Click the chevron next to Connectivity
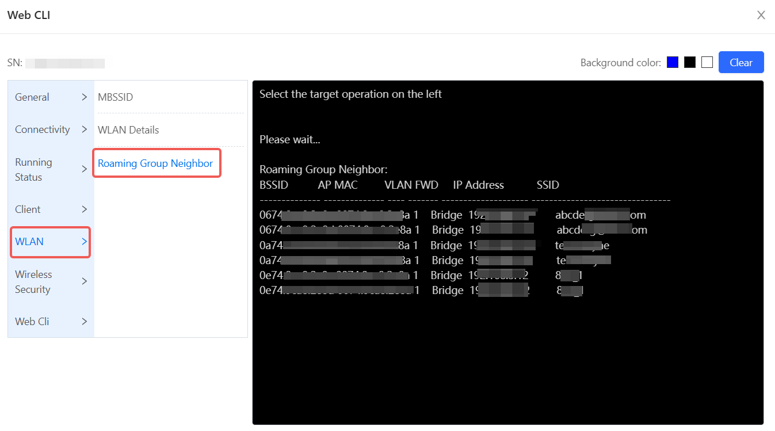This screenshot has width=775, height=431. 84,129
